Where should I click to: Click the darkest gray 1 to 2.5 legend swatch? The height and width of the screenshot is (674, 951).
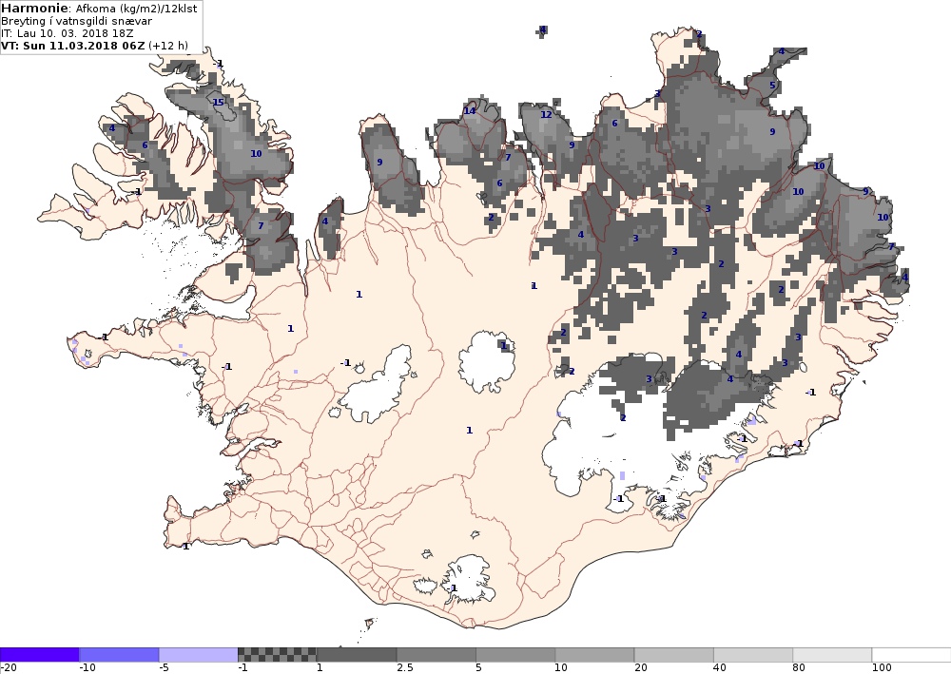pos(357,655)
